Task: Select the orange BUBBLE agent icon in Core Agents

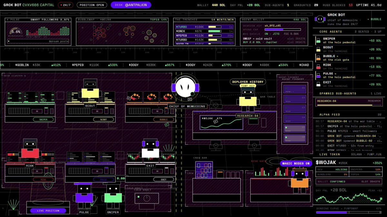Action: click(318, 58)
